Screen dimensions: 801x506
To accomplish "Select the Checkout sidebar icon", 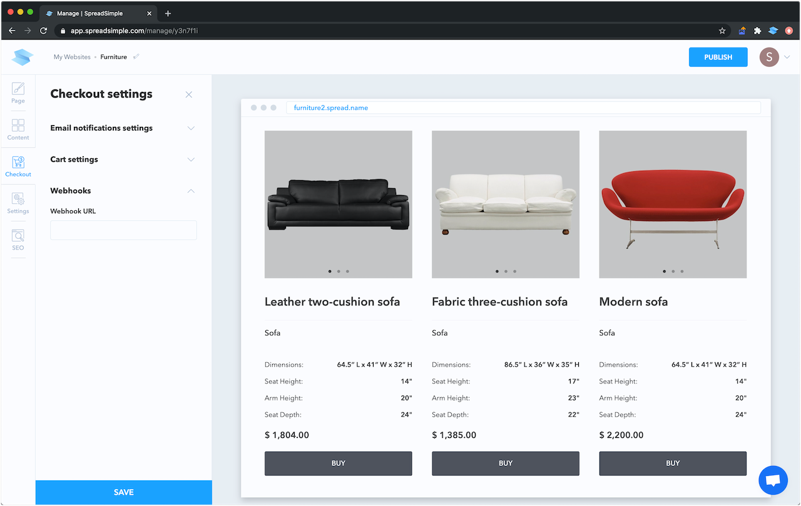I will [x=18, y=166].
